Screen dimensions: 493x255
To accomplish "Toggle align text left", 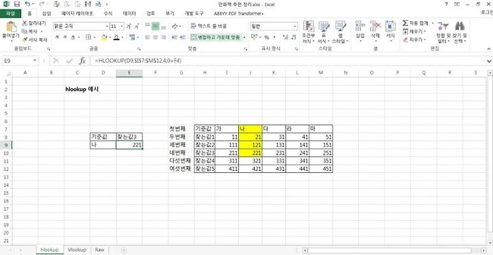I will 147,37.
